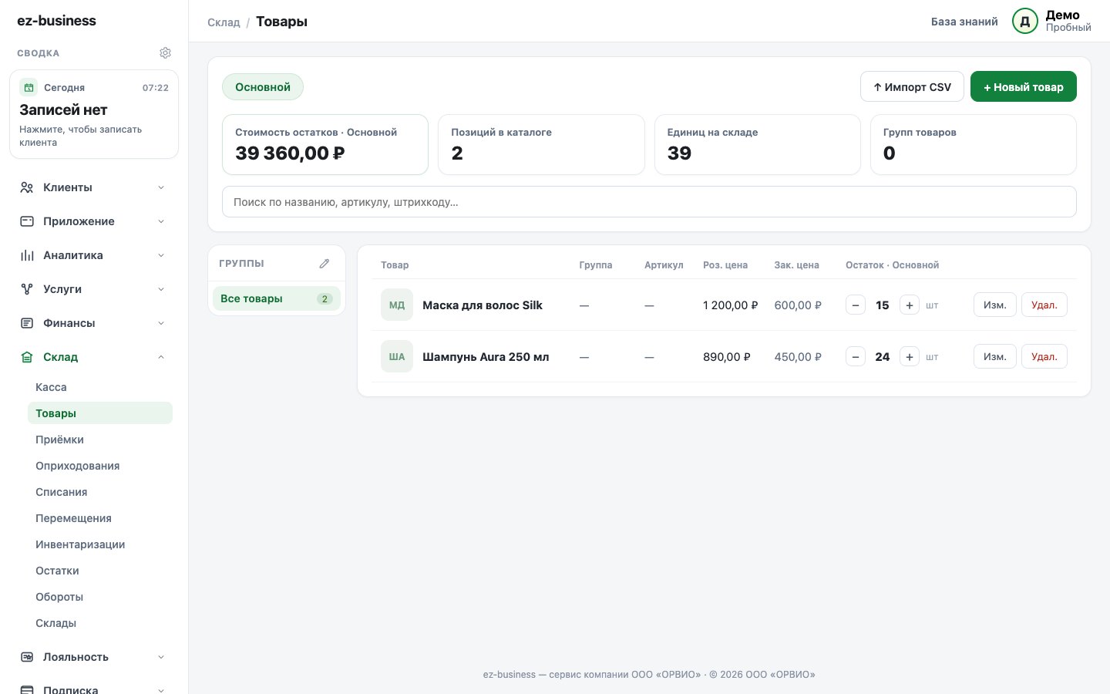
Task: Click the calendar icon beside Сегодня
Action: coord(29,87)
